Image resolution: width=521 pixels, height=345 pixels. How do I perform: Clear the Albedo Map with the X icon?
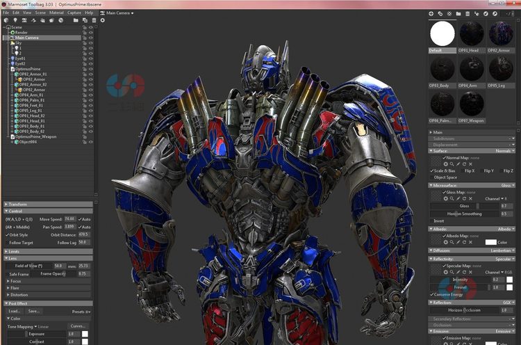(x=470, y=242)
